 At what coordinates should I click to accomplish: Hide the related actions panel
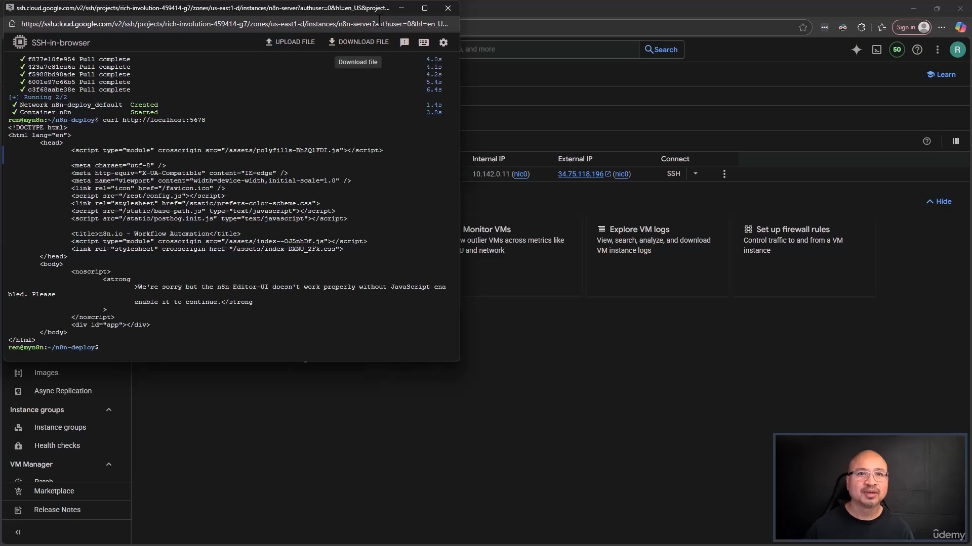(x=939, y=201)
